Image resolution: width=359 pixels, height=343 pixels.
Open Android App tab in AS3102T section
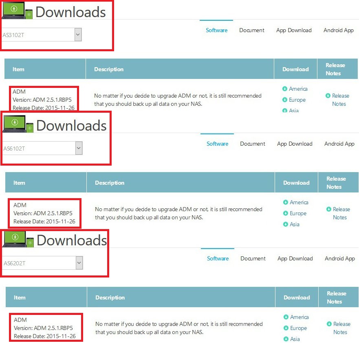[338, 30]
